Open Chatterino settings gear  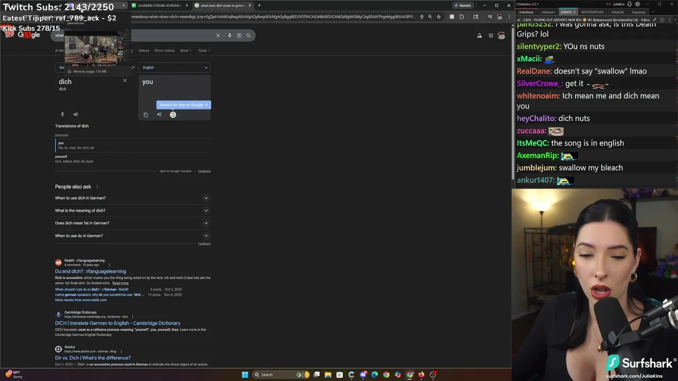(x=637, y=4)
